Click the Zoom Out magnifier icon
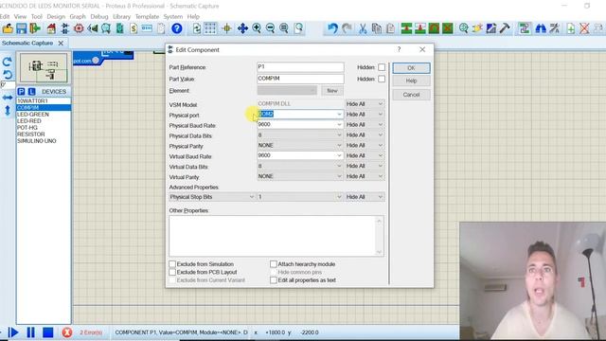The width and height of the screenshot is (606, 341). (x=270, y=28)
